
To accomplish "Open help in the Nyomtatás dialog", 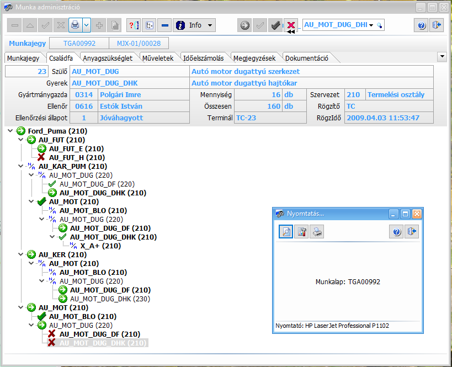I will click(397, 231).
